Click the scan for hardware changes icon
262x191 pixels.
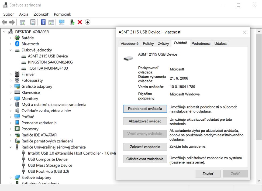coord(62,22)
